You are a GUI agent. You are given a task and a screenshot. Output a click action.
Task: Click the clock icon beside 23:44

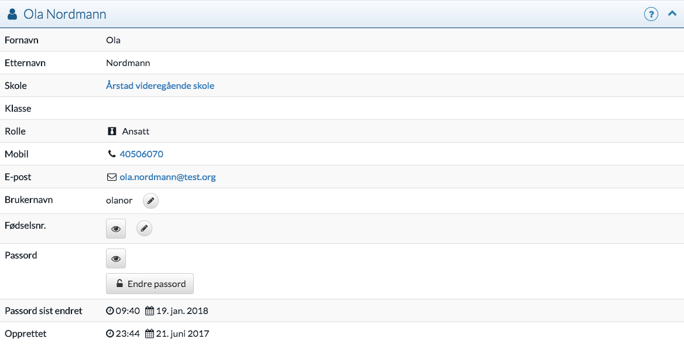pos(110,334)
